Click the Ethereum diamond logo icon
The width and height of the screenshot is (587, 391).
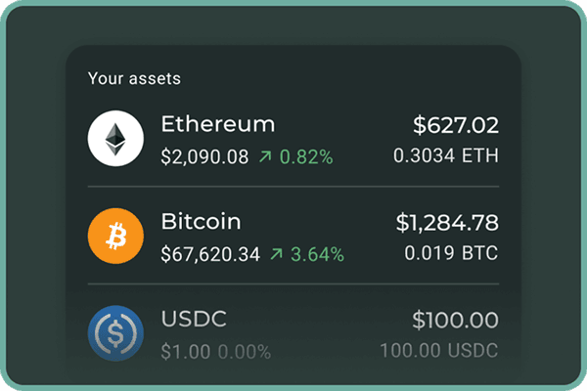click(x=115, y=139)
